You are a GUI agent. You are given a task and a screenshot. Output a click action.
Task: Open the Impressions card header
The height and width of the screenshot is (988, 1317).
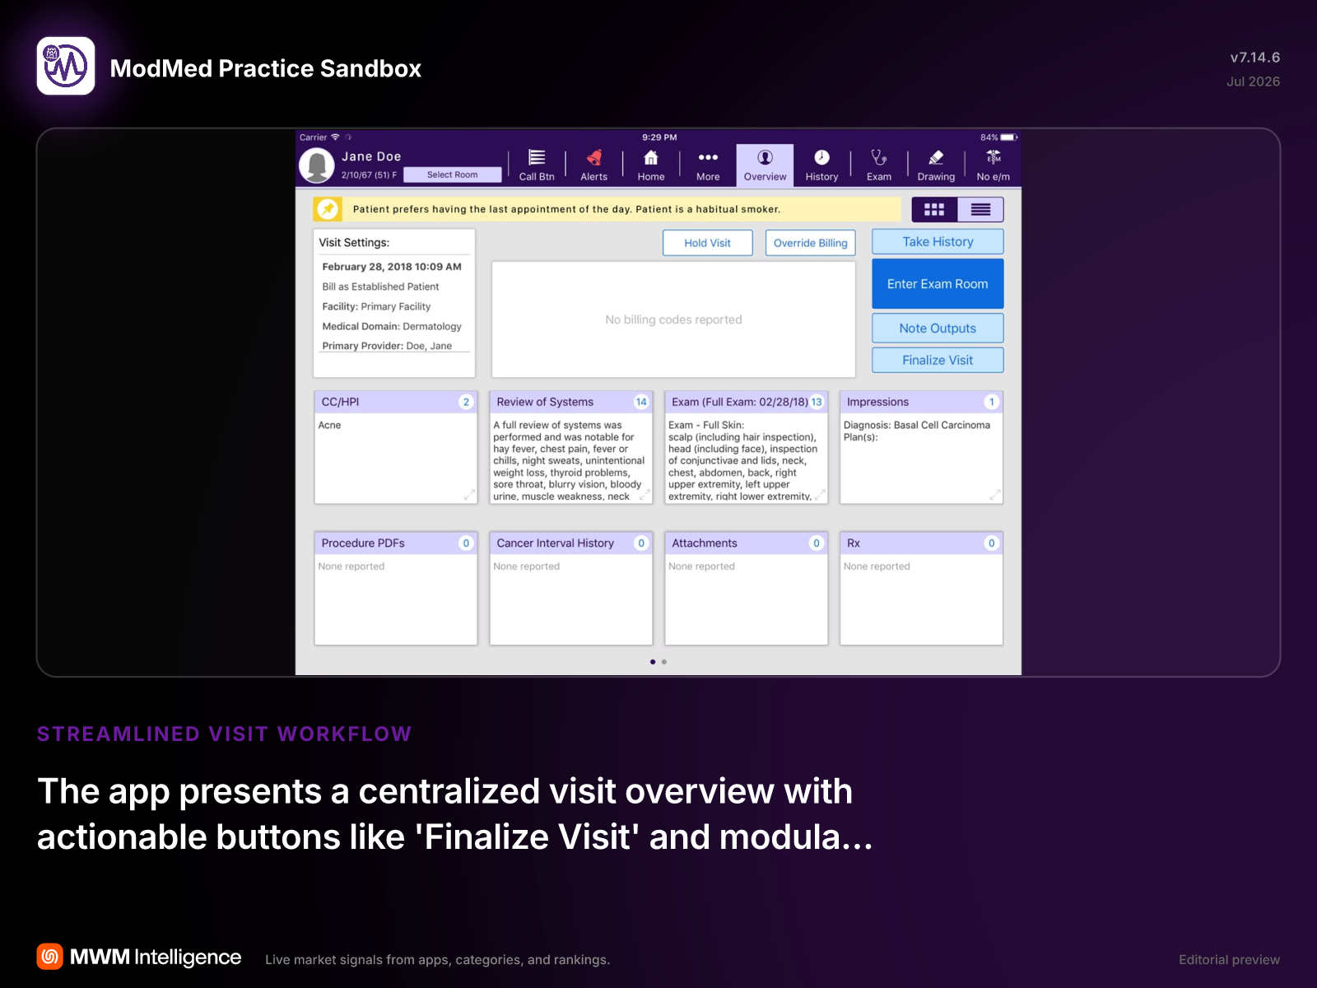tap(921, 402)
